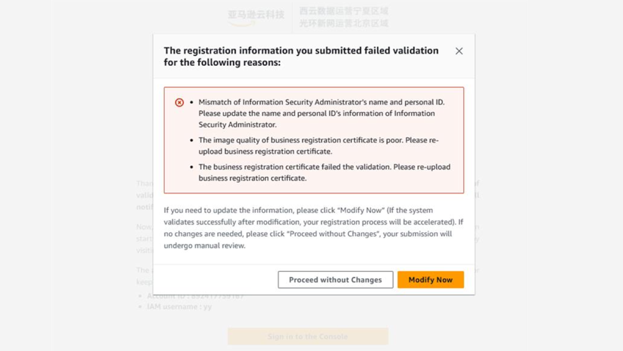Click the second bullet point in error list
The width and height of the screenshot is (623, 351).
pos(192,141)
